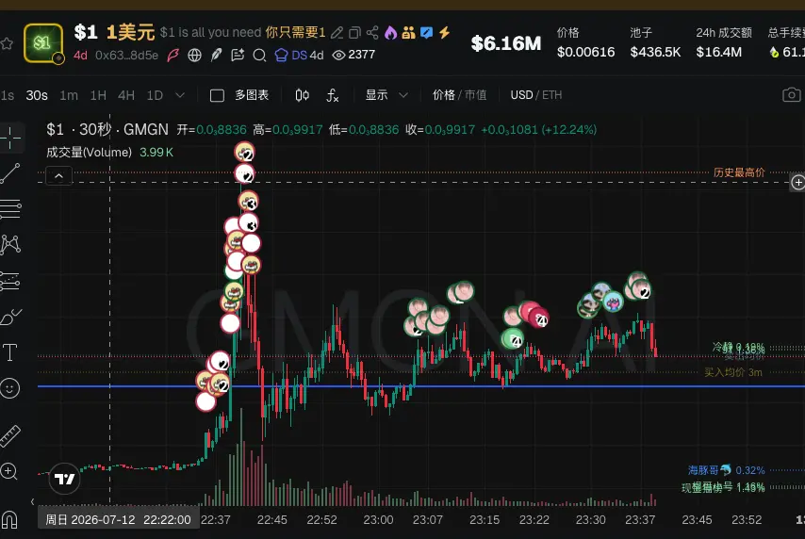Click the TradingView logo on chart
Screen dimensions: 805x539
click(65, 479)
